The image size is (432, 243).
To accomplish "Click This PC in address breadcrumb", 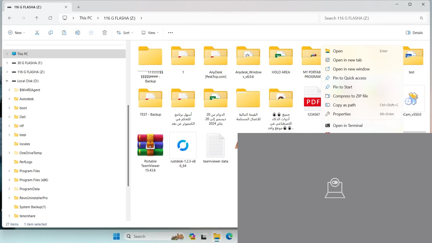I will click(x=86, y=18).
